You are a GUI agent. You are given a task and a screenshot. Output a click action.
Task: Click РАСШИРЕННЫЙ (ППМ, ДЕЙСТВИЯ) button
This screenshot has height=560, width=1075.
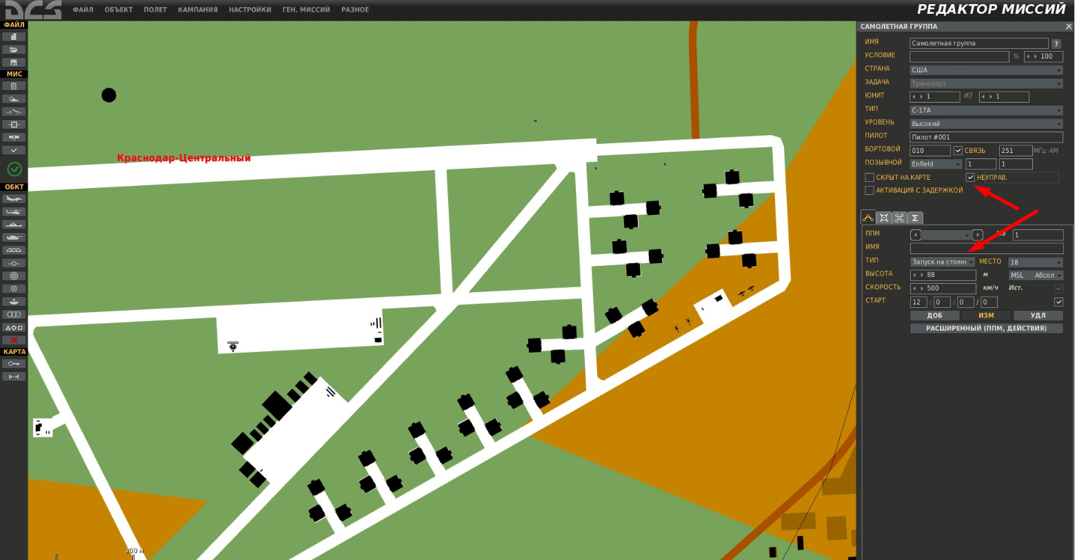[x=987, y=329]
